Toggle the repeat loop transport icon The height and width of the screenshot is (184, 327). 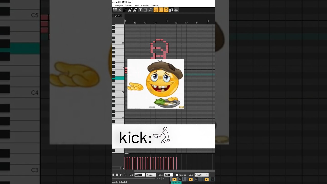coord(125,175)
